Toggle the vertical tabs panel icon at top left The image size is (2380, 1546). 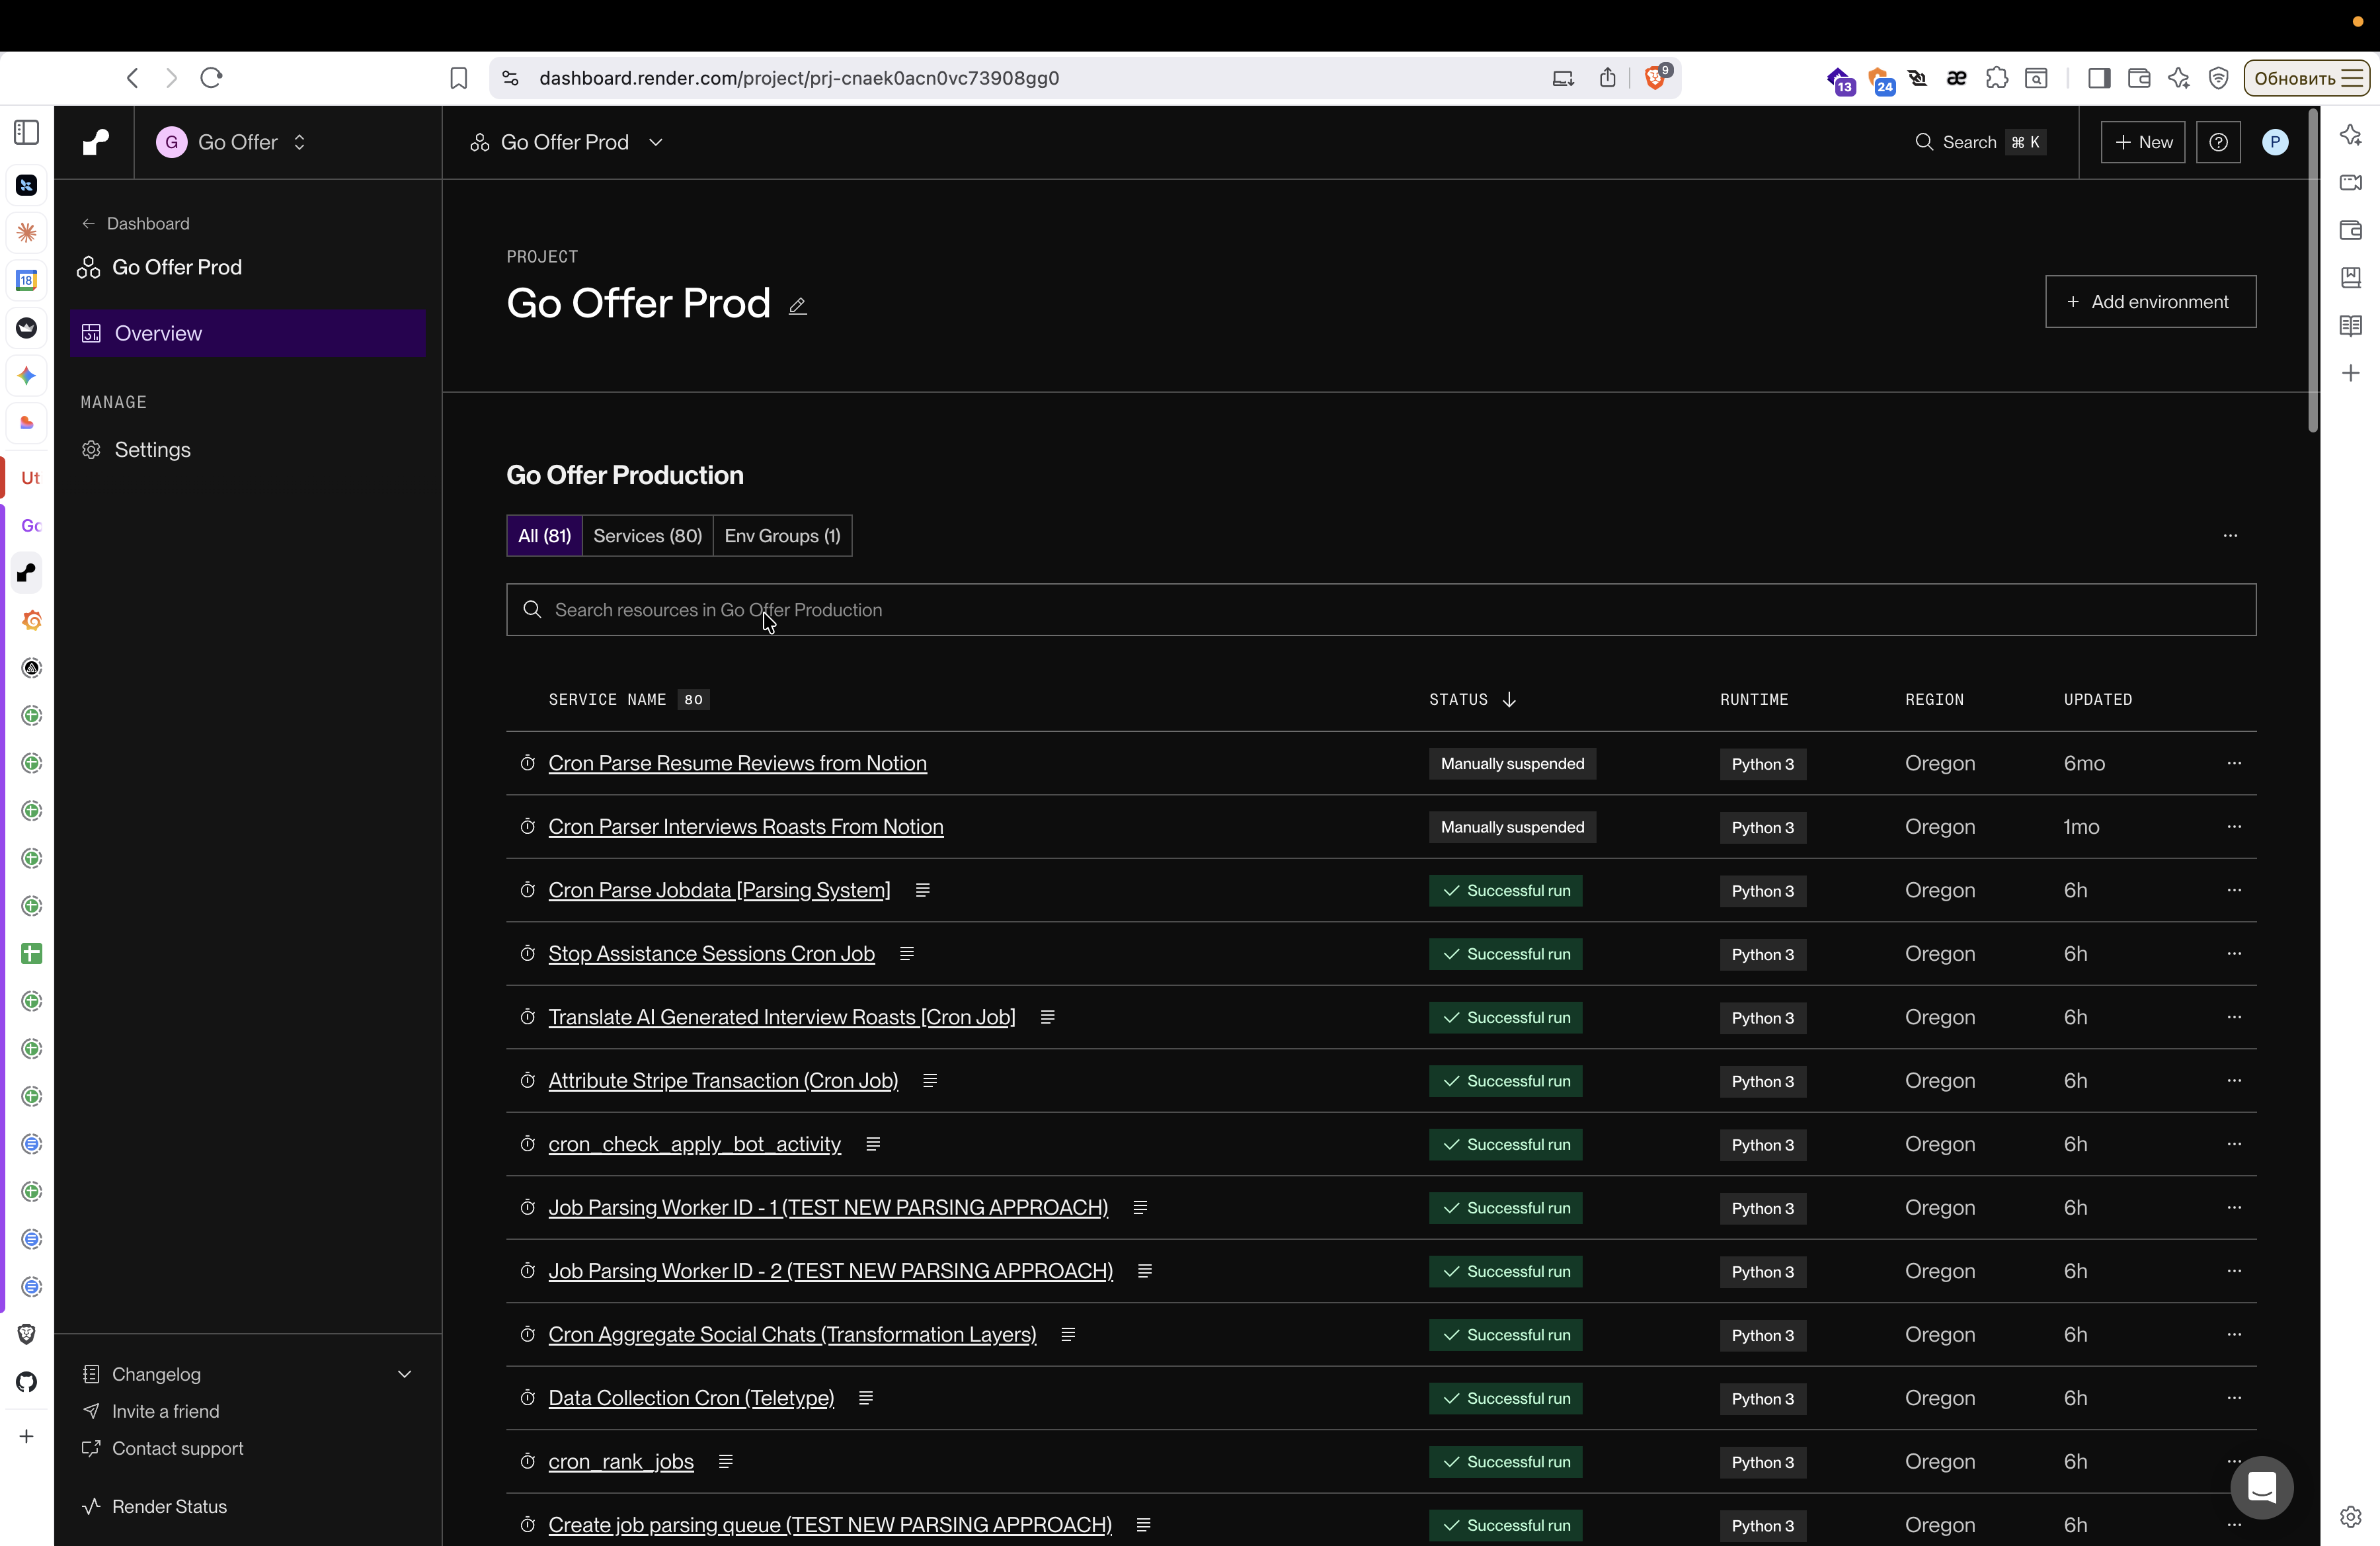pyautogui.click(x=27, y=132)
